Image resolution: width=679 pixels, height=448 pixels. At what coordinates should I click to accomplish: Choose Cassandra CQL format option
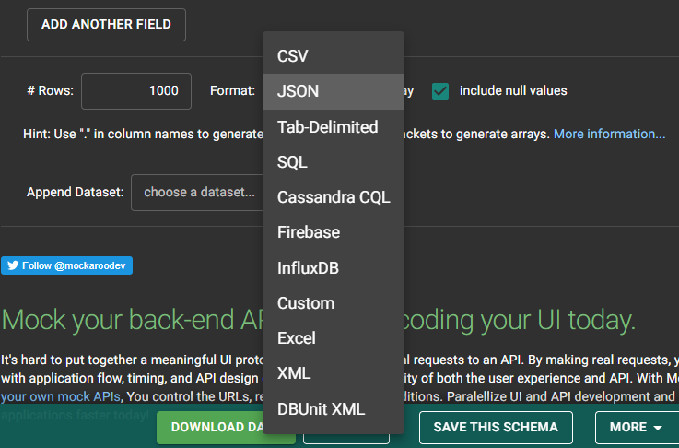click(x=334, y=197)
